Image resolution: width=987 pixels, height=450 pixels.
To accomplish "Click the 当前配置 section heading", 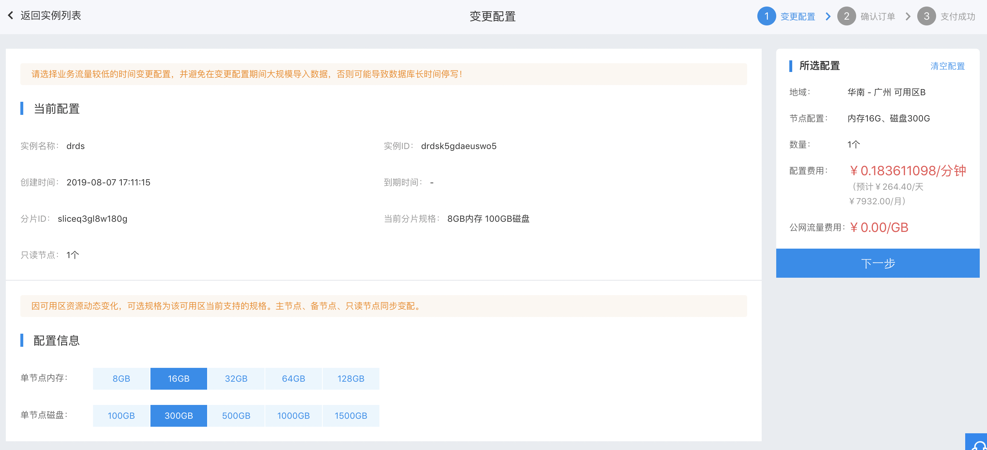I will click(x=57, y=109).
